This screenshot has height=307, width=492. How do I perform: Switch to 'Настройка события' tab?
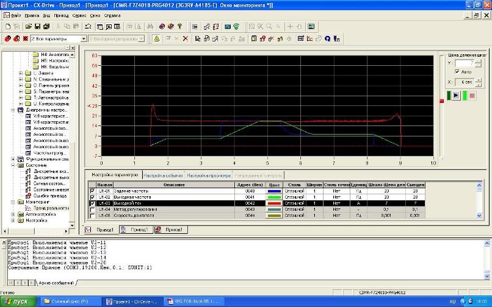pos(163,175)
